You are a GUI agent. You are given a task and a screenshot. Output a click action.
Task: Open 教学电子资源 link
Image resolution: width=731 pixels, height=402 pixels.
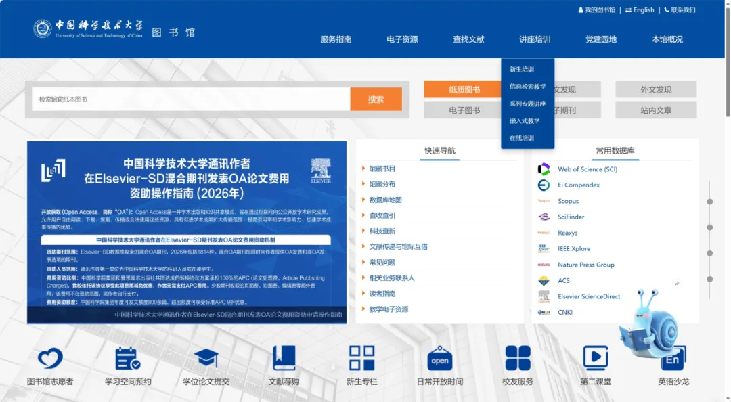389,309
